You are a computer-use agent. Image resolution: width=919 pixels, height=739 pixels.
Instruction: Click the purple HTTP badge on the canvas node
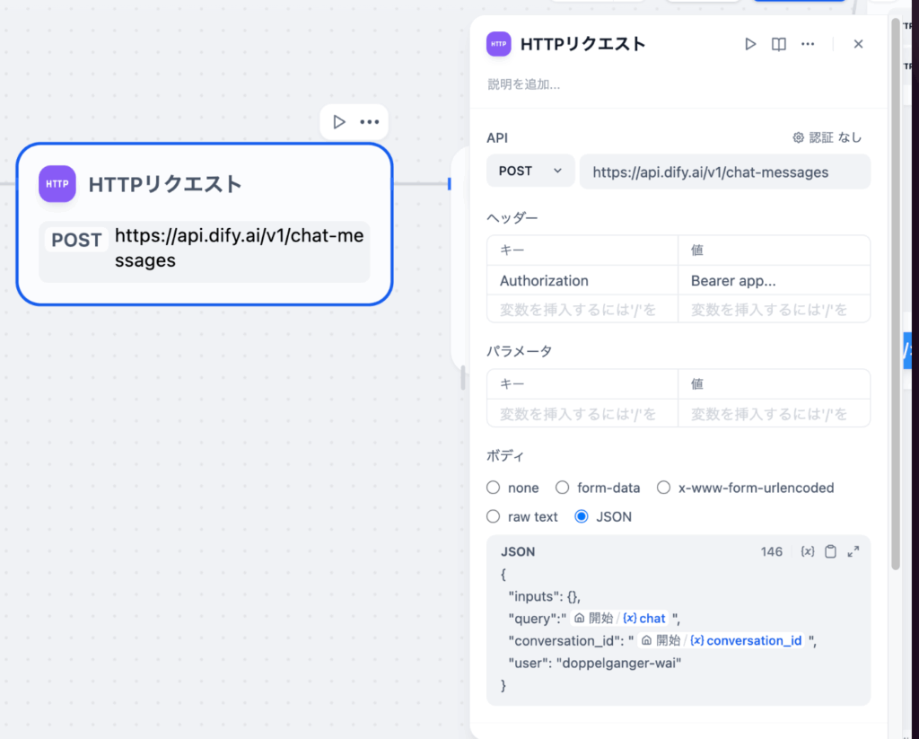pos(57,184)
